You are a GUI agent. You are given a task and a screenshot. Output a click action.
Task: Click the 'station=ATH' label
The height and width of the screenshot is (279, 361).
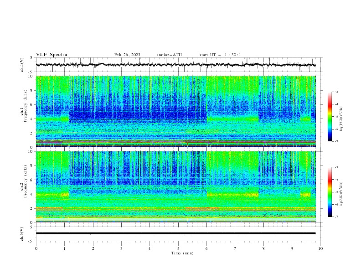coord(169,55)
